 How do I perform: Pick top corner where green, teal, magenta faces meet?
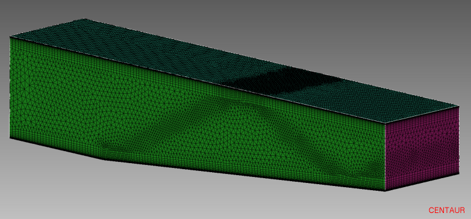[x=385, y=123]
